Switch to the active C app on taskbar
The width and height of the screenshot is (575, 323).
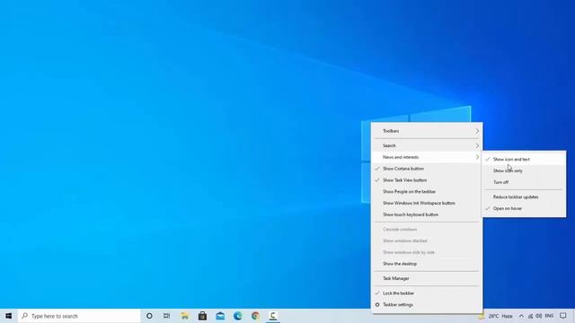[273, 316]
